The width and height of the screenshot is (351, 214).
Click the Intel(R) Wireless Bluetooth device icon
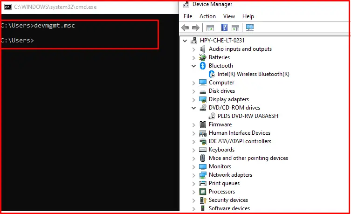coord(212,74)
